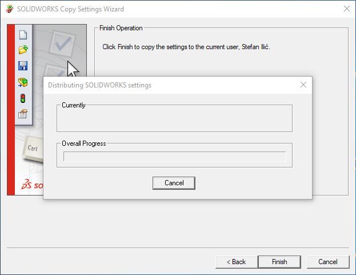
Task: Cancel the wizard from the bottom row
Action: point(327,262)
